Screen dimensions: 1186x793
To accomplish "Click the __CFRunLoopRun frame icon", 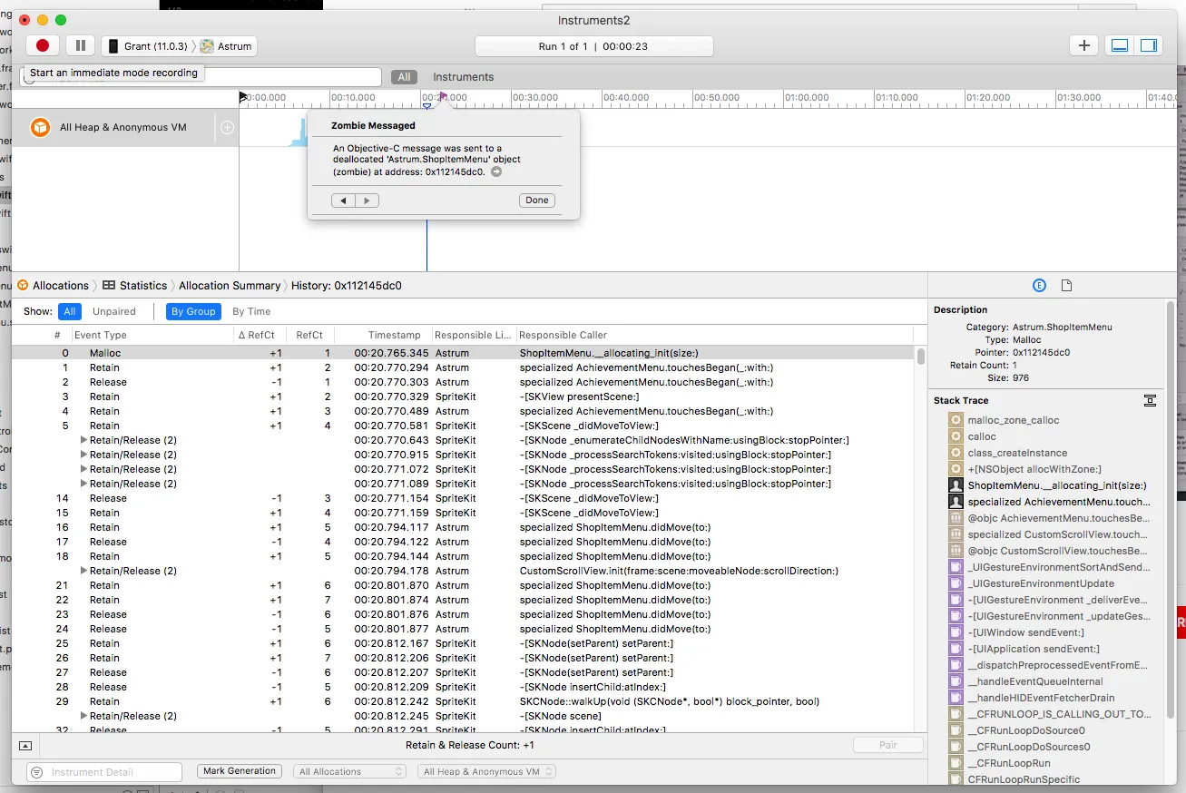I will tap(955, 763).
